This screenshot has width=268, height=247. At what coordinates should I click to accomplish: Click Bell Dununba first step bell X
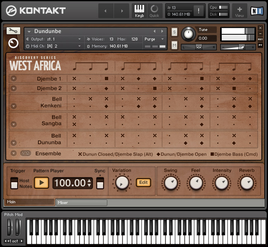(74, 135)
